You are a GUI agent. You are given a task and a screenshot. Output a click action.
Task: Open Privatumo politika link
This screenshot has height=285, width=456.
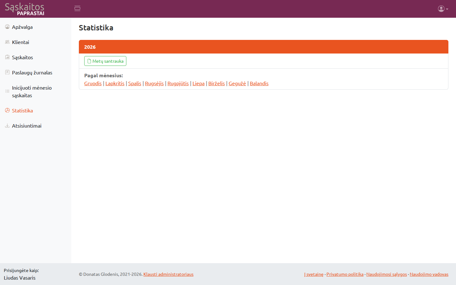345,274
